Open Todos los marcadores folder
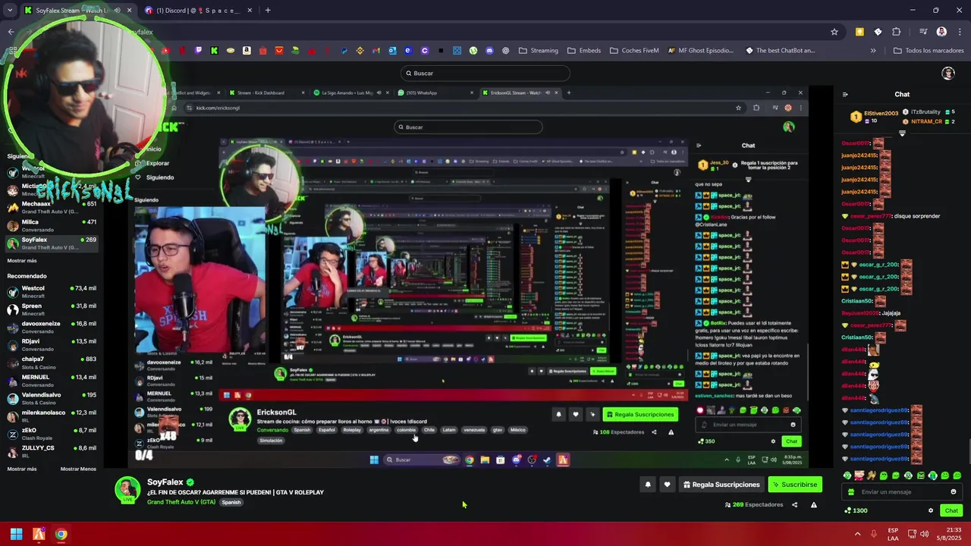Viewport: 971px width, 546px height. [929, 51]
